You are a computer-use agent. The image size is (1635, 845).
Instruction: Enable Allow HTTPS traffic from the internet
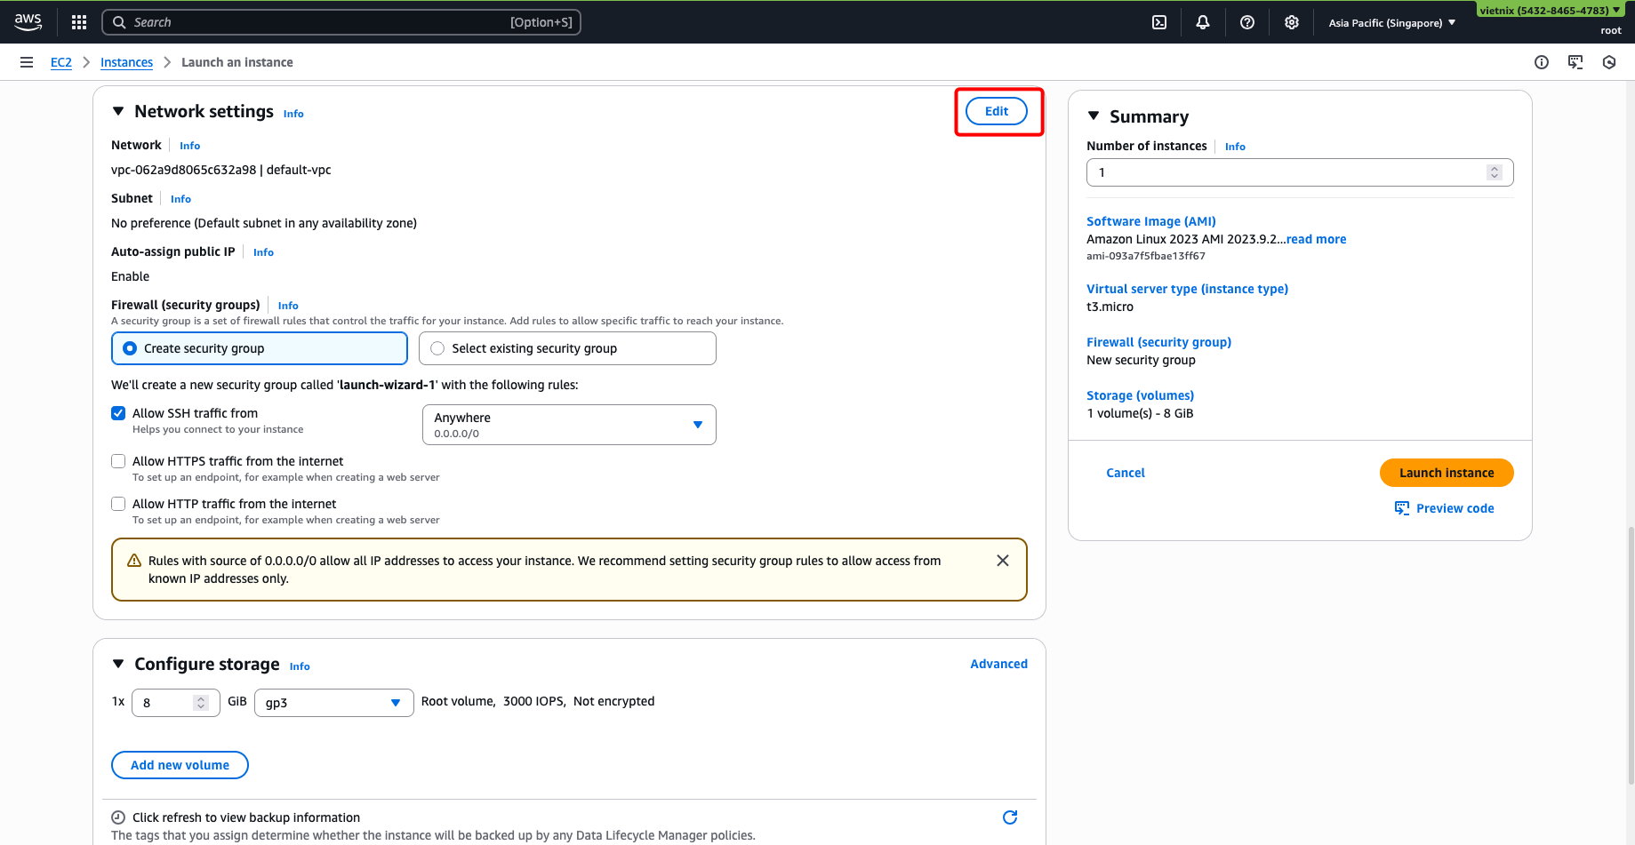pyautogui.click(x=118, y=461)
